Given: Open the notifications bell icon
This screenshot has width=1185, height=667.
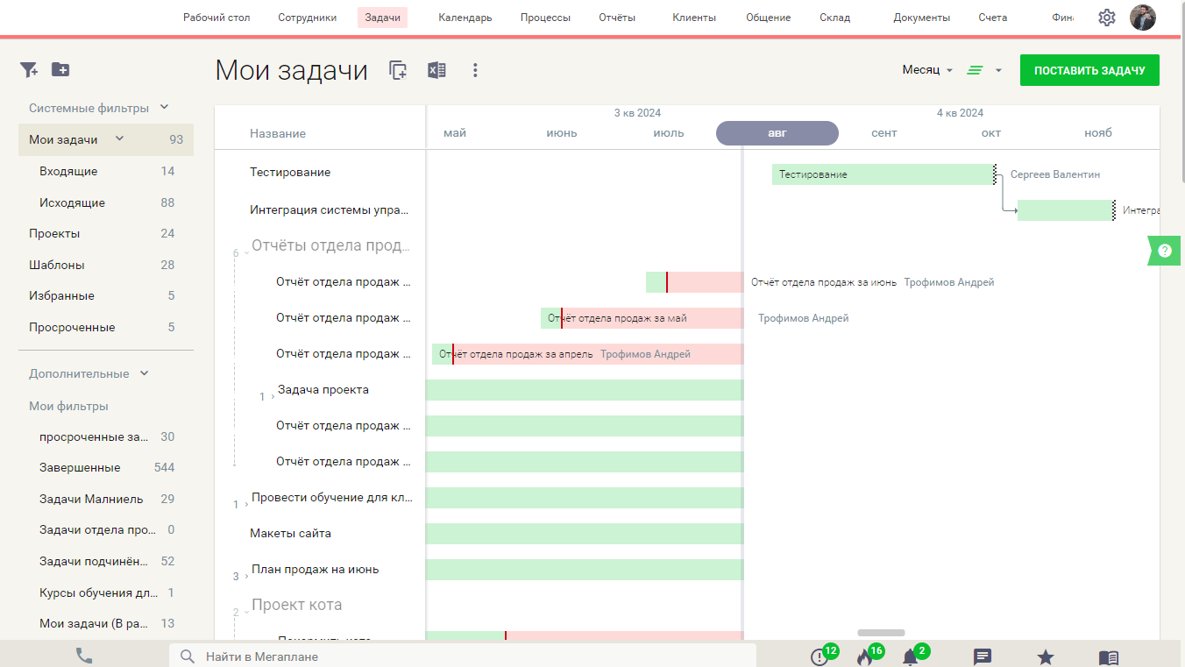Looking at the screenshot, I should click(x=911, y=656).
